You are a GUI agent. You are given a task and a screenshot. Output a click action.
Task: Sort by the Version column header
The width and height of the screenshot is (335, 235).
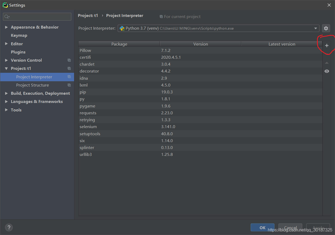201,44
